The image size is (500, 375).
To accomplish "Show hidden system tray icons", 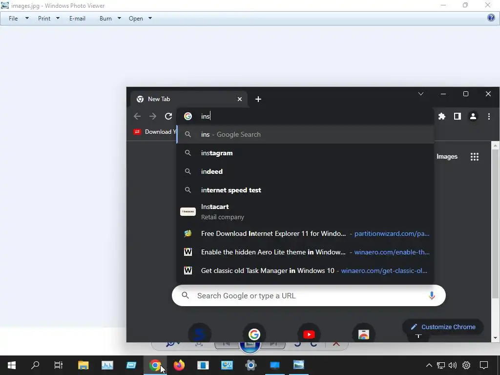I will 429,365.
